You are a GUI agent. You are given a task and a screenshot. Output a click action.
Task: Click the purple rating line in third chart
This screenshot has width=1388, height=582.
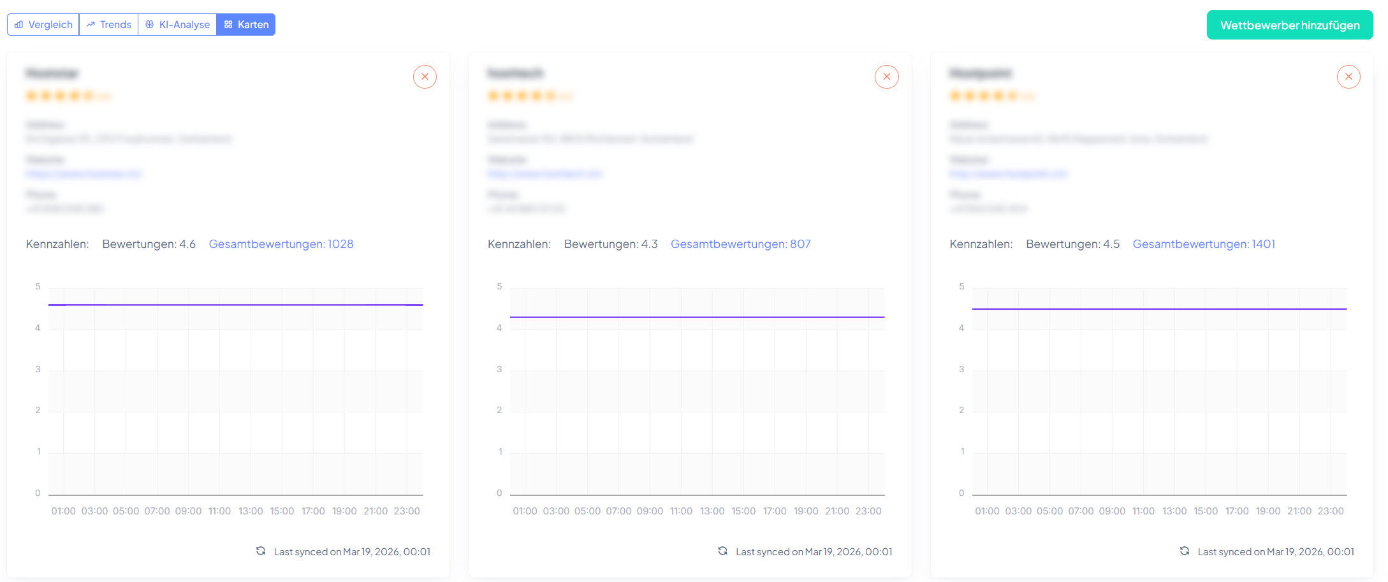pos(1159,309)
